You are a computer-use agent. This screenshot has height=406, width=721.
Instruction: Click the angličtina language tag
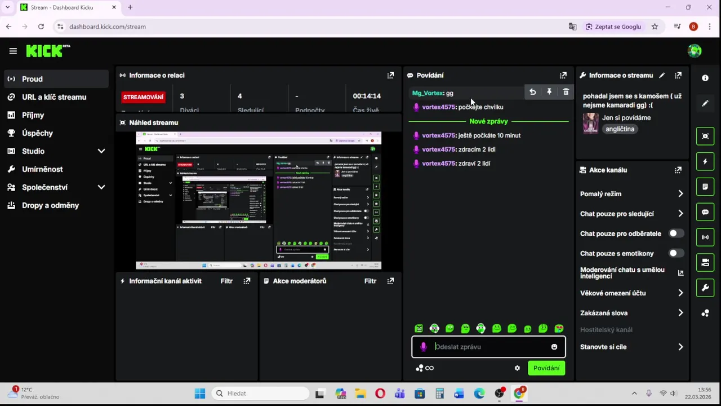point(620,129)
